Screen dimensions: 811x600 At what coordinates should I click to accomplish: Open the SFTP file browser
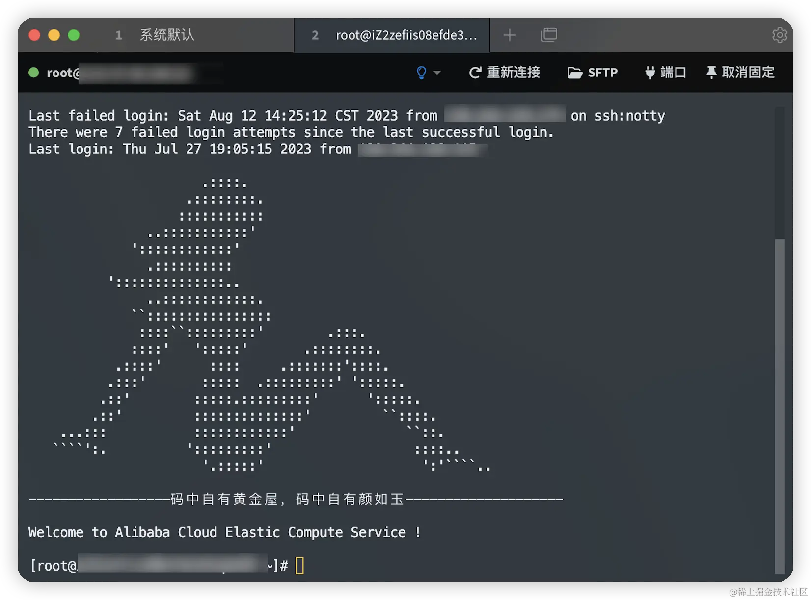pyautogui.click(x=593, y=73)
